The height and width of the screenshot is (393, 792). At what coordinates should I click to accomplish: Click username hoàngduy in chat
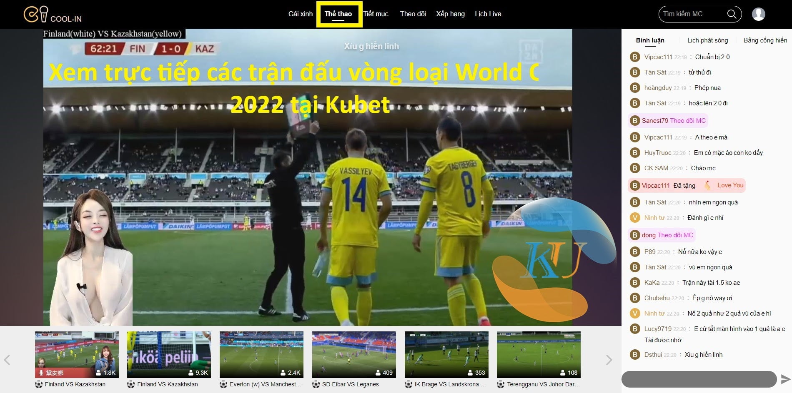pos(658,88)
